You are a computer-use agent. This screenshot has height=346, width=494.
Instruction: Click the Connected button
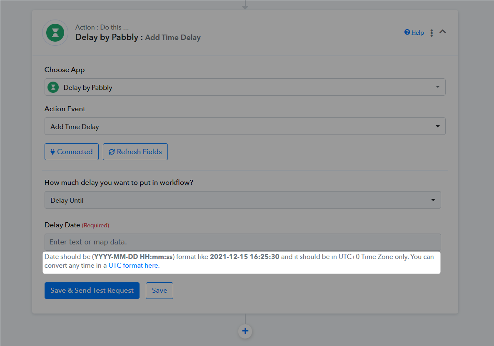click(72, 152)
